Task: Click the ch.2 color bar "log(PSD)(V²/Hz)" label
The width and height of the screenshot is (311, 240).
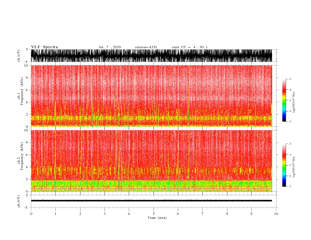Action: (294, 167)
